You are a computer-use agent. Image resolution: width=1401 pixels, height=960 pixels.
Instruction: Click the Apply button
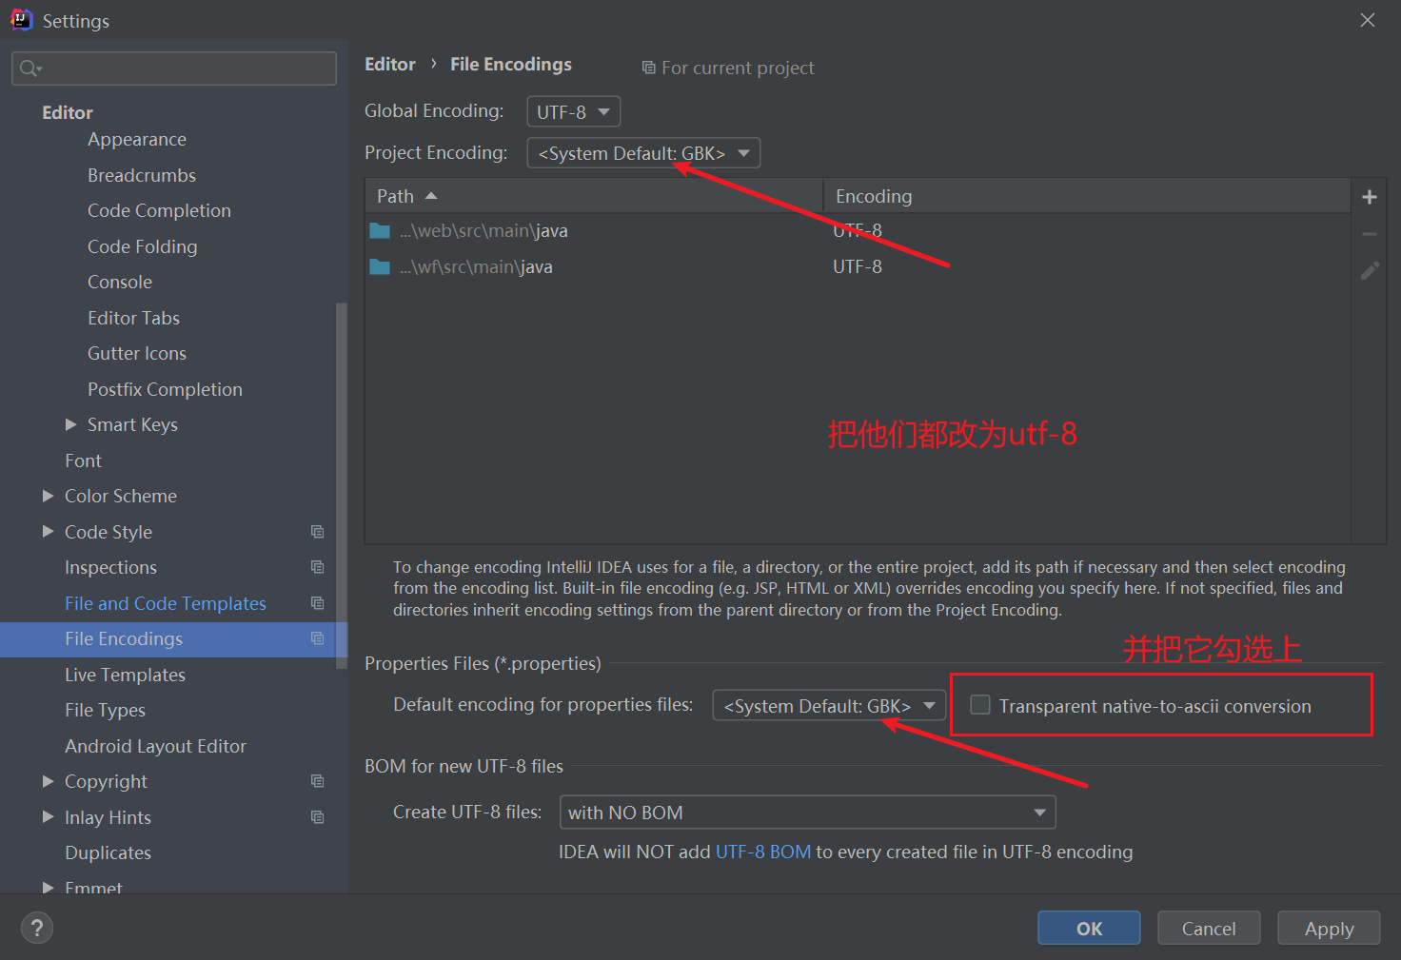1329,928
